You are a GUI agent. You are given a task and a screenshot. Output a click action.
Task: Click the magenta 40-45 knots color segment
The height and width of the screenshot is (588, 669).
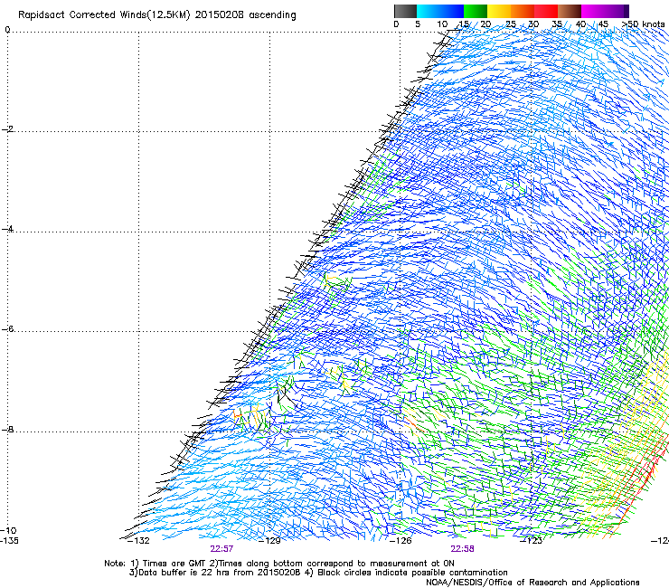[x=593, y=11]
